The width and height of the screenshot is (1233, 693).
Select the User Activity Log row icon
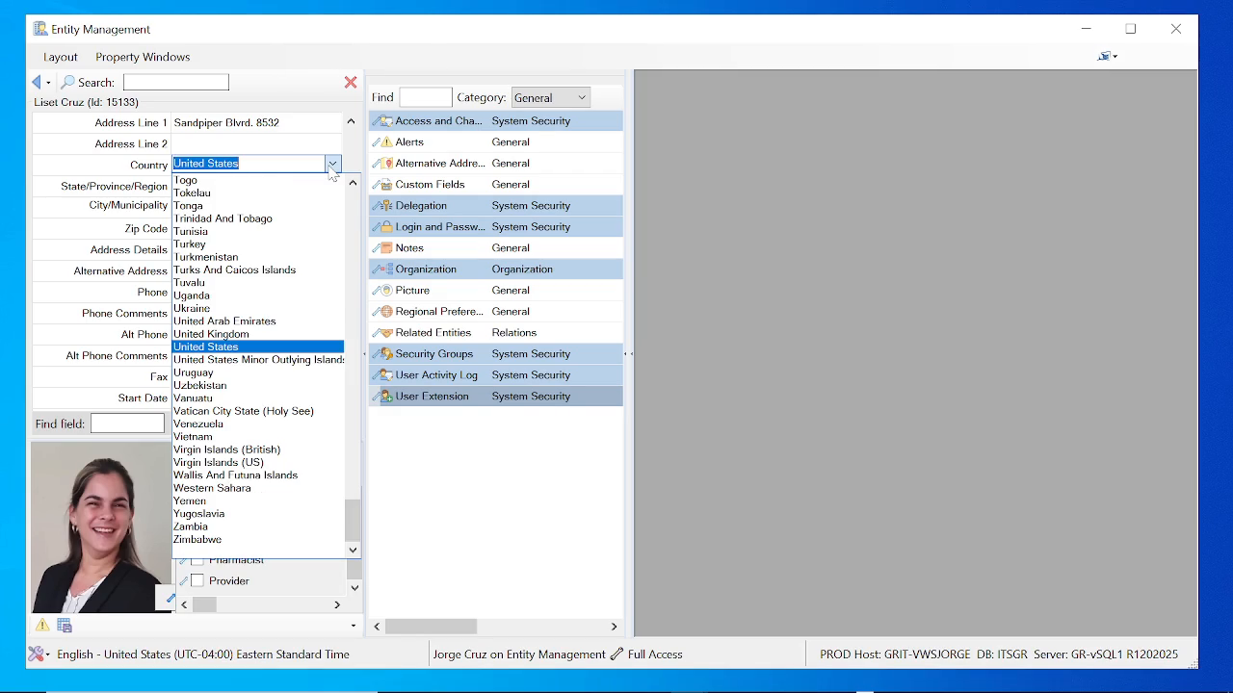coord(385,375)
